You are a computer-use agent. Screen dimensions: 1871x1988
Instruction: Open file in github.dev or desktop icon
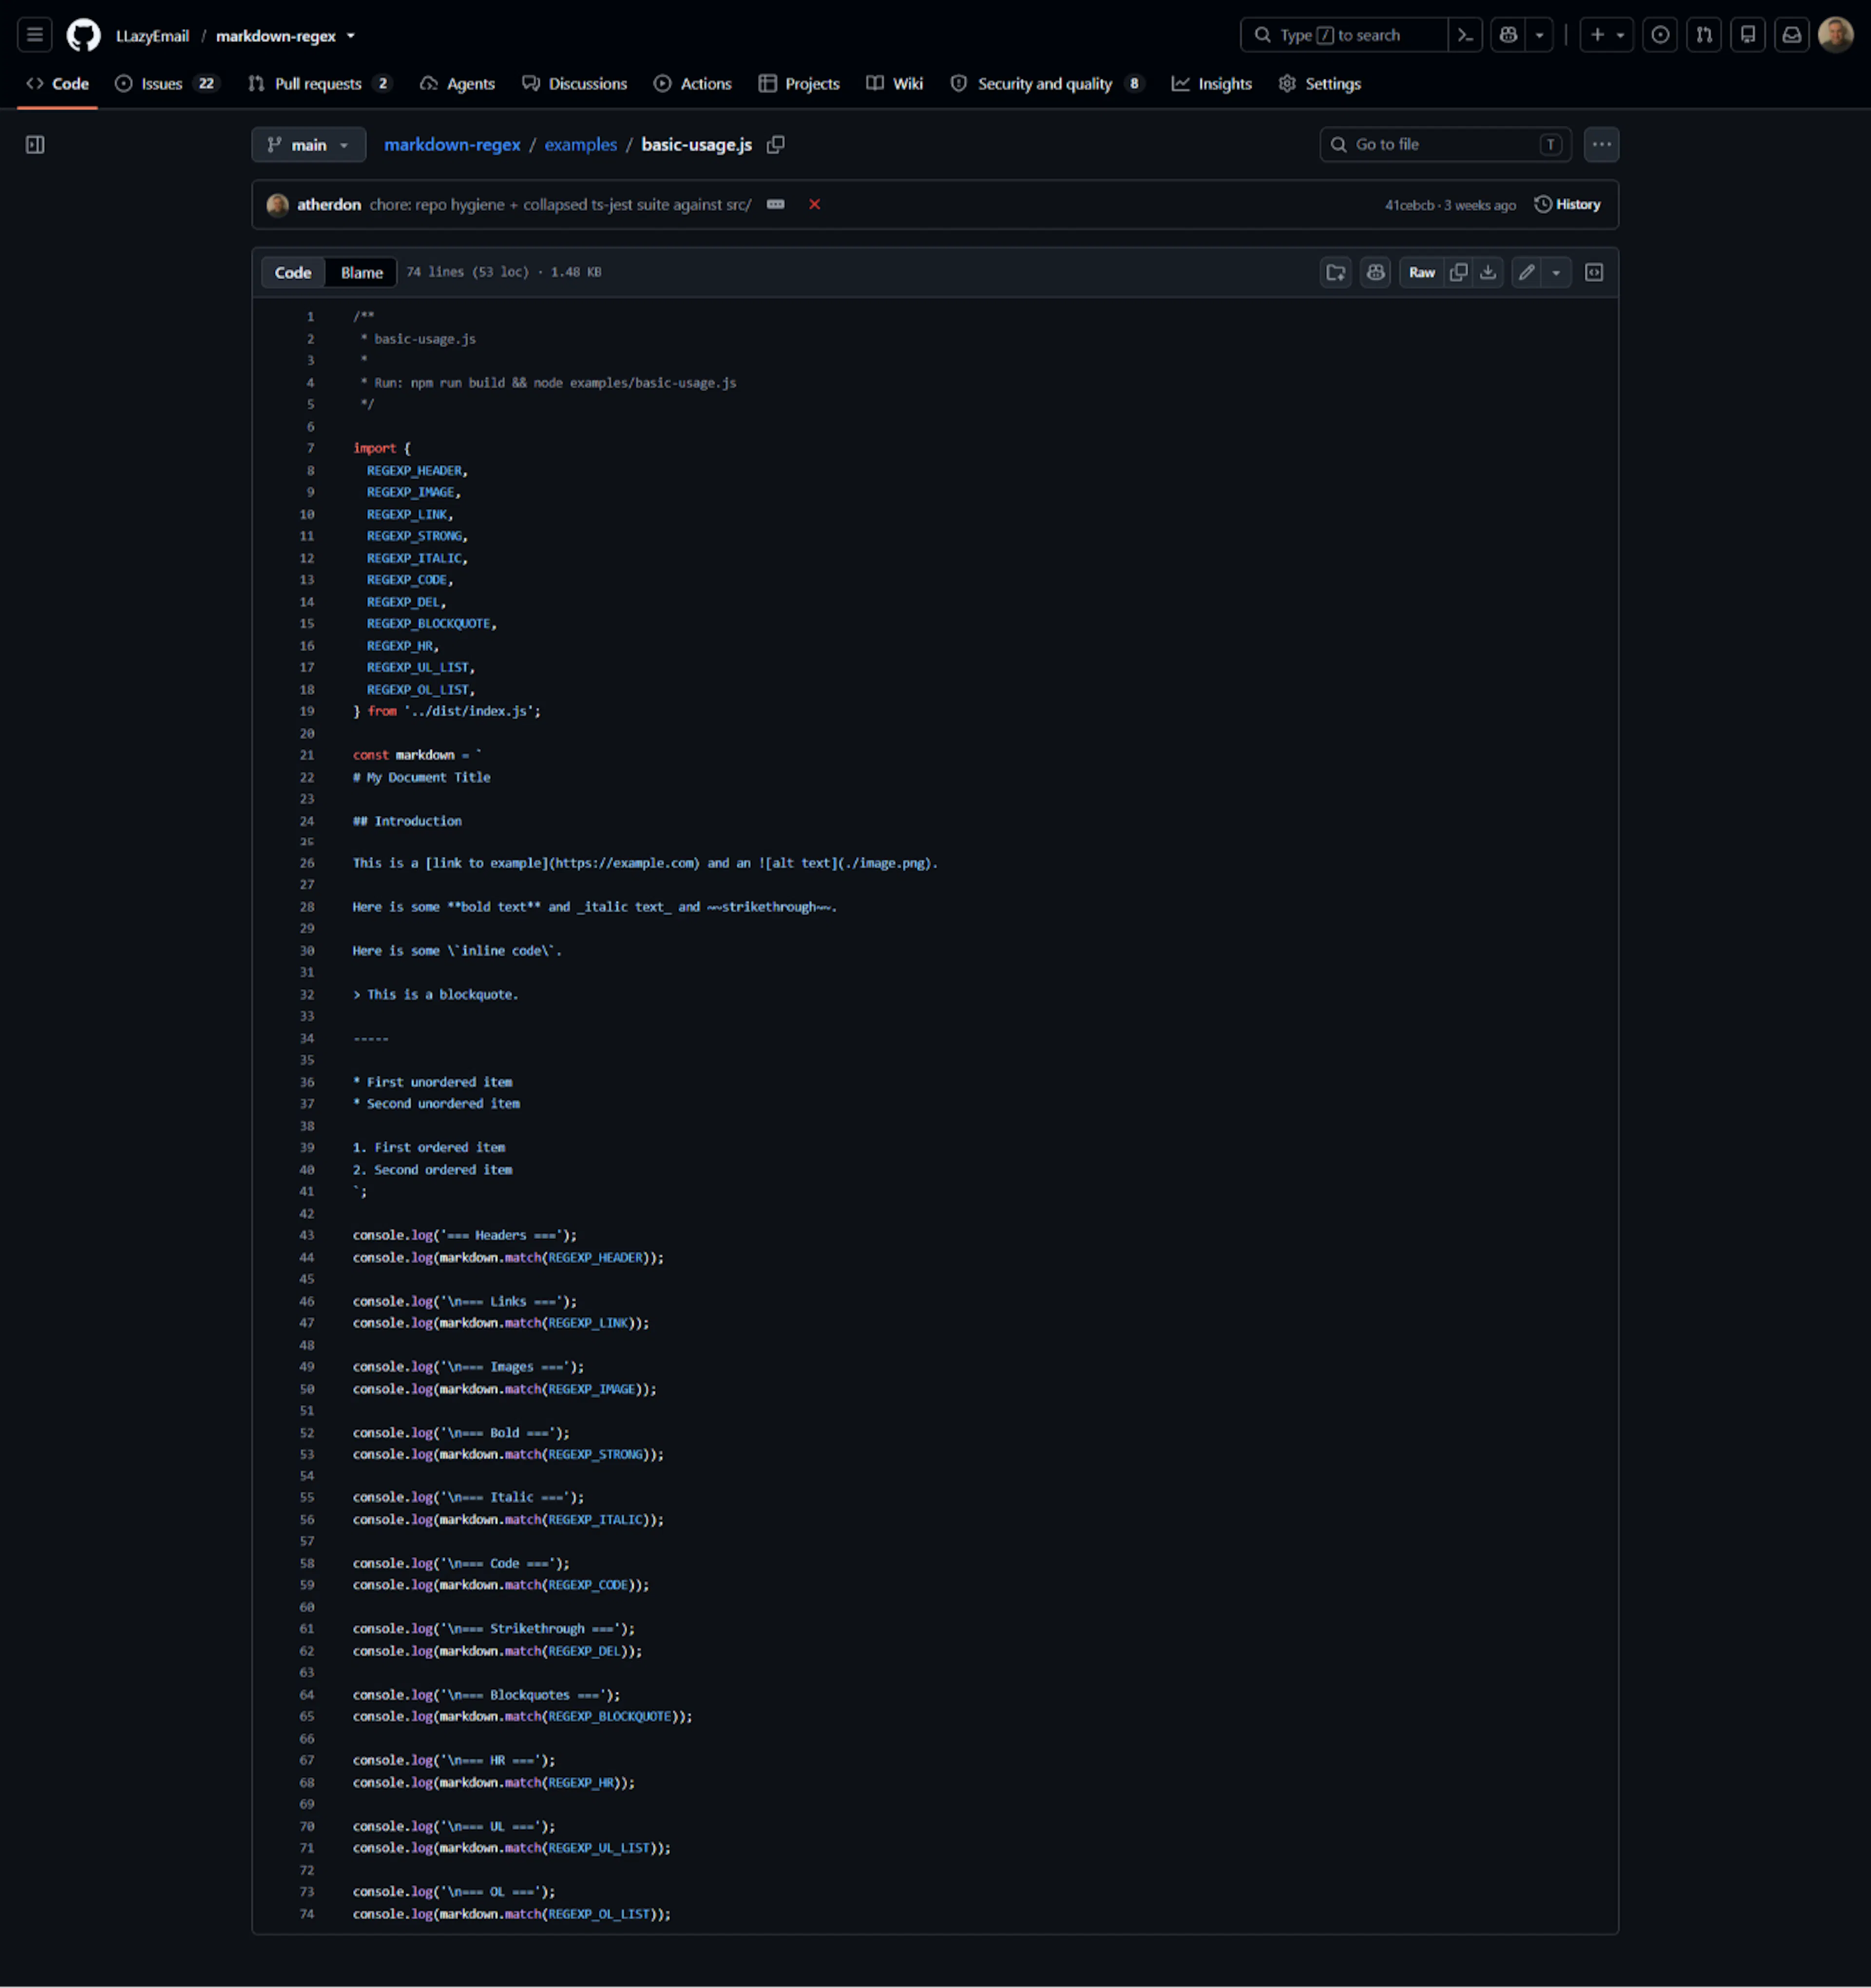[x=1336, y=273]
